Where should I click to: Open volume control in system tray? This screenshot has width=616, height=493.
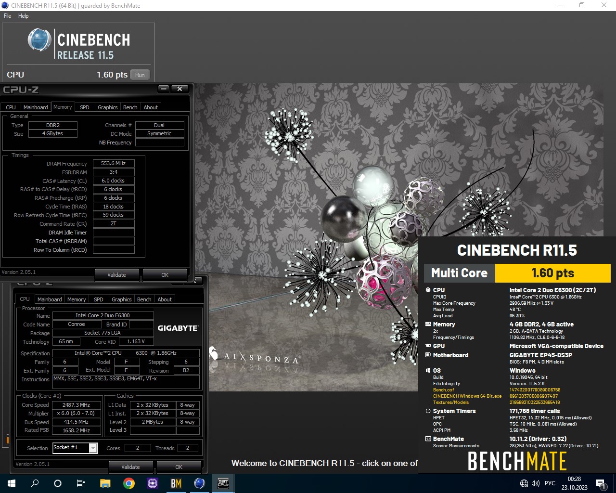(x=536, y=483)
